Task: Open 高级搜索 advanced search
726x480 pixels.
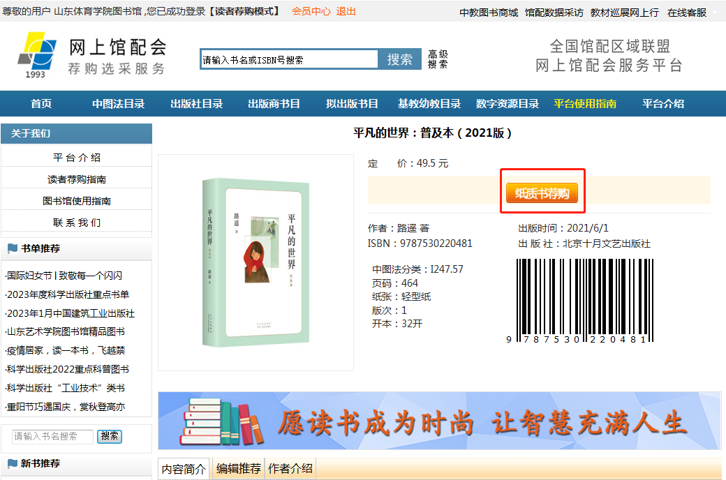Action: 438,59
